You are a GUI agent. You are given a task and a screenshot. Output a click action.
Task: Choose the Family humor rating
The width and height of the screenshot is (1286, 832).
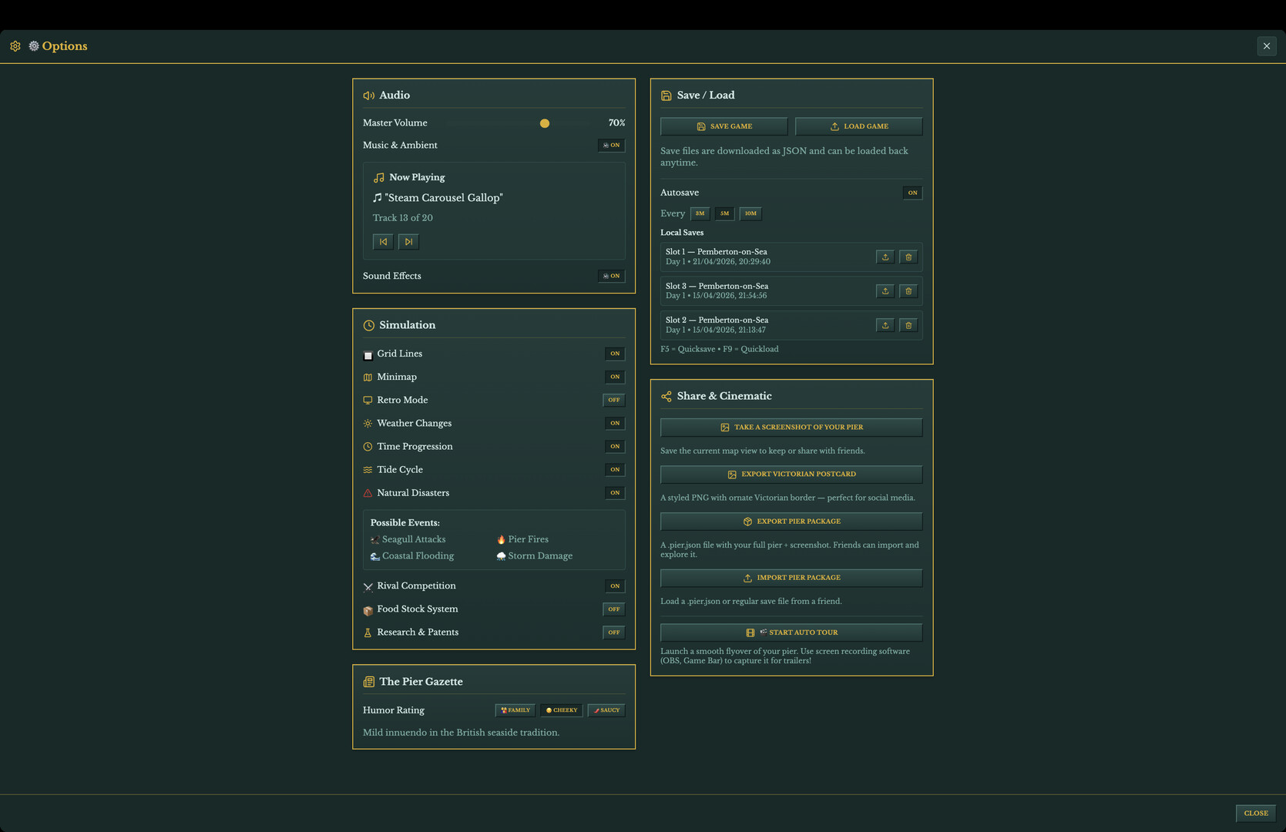(x=515, y=710)
